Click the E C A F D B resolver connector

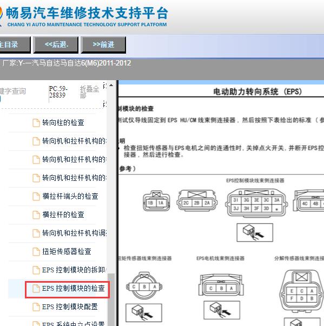[302, 291]
